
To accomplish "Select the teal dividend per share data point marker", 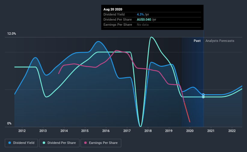I will tap(203, 97).
